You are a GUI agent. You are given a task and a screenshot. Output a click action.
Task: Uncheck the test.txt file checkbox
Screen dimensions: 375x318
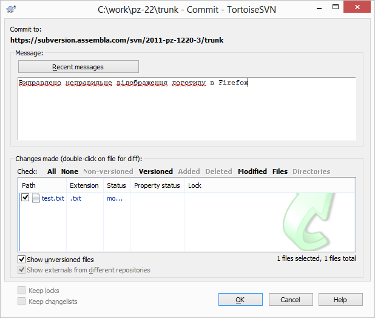[25, 198]
